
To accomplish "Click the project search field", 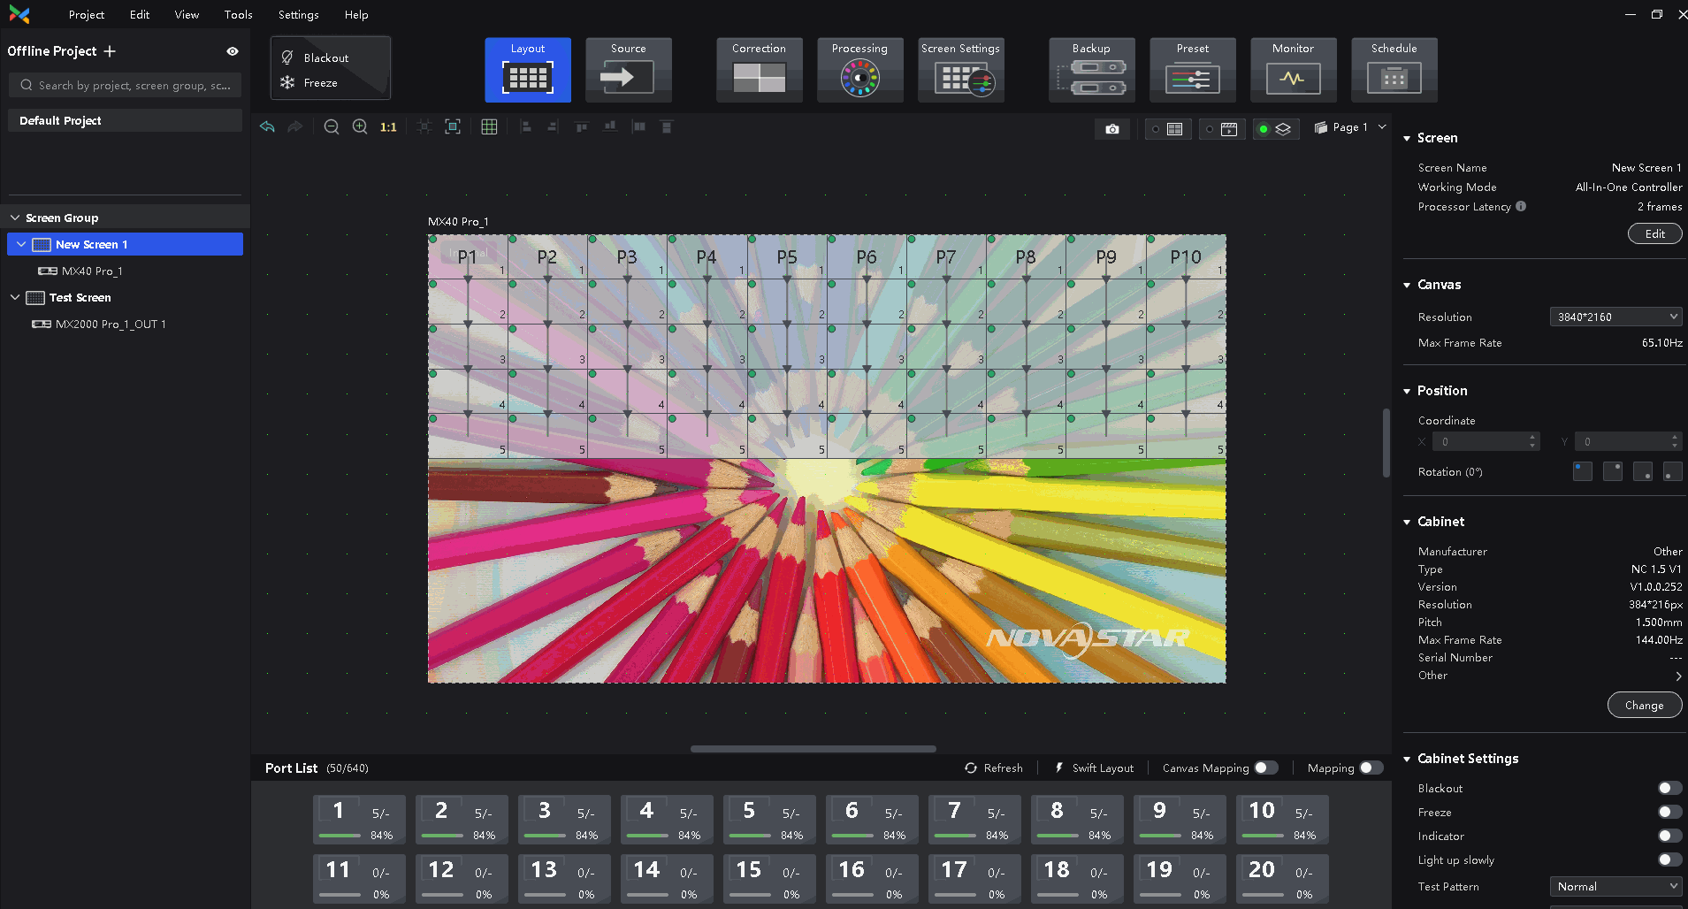I will [125, 85].
